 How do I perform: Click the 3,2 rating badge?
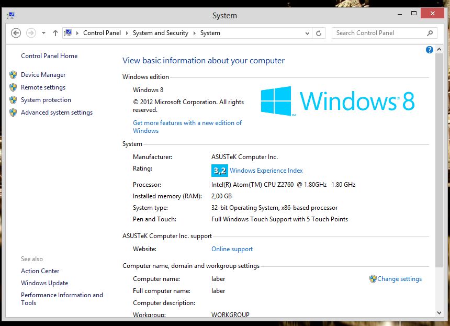tap(220, 171)
